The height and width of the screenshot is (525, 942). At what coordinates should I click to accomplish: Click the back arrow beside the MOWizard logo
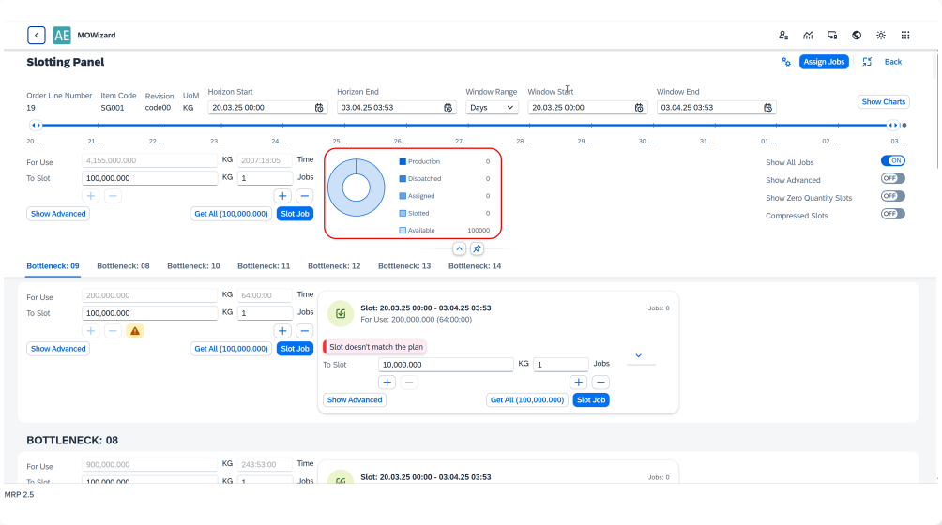point(37,36)
